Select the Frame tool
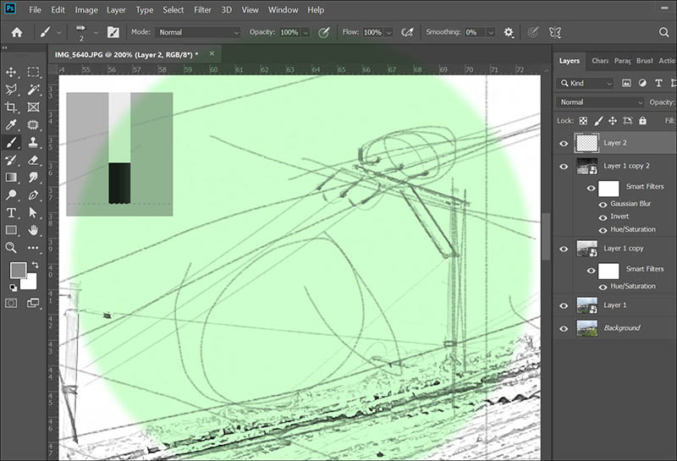This screenshot has height=461, width=677. tap(33, 107)
